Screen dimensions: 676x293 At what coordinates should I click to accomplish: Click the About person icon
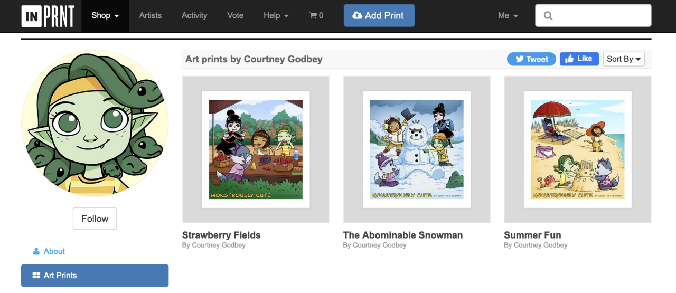[x=36, y=251]
